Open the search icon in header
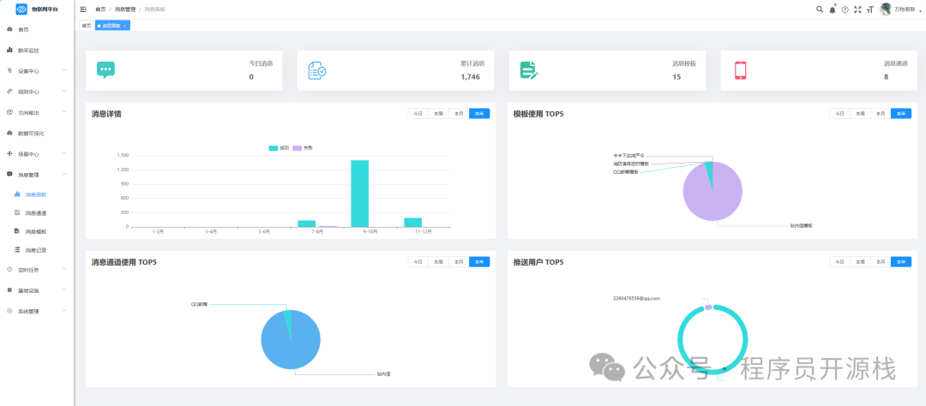Image resolution: width=926 pixels, height=406 pixels. 820,9
